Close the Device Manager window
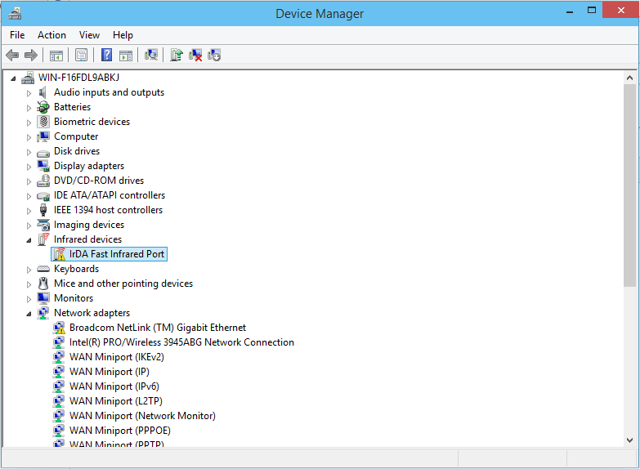Viewport: 640px width, 469px height. tap(621, 10)
